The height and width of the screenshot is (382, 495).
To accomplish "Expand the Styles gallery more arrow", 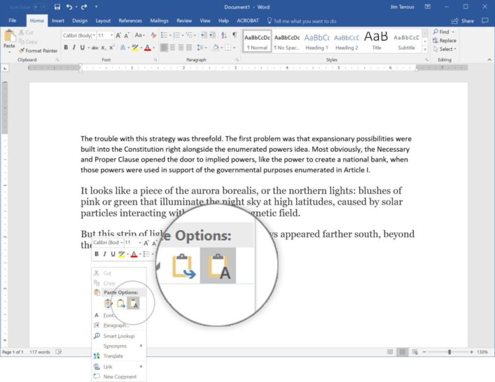I will click(425, 49).
